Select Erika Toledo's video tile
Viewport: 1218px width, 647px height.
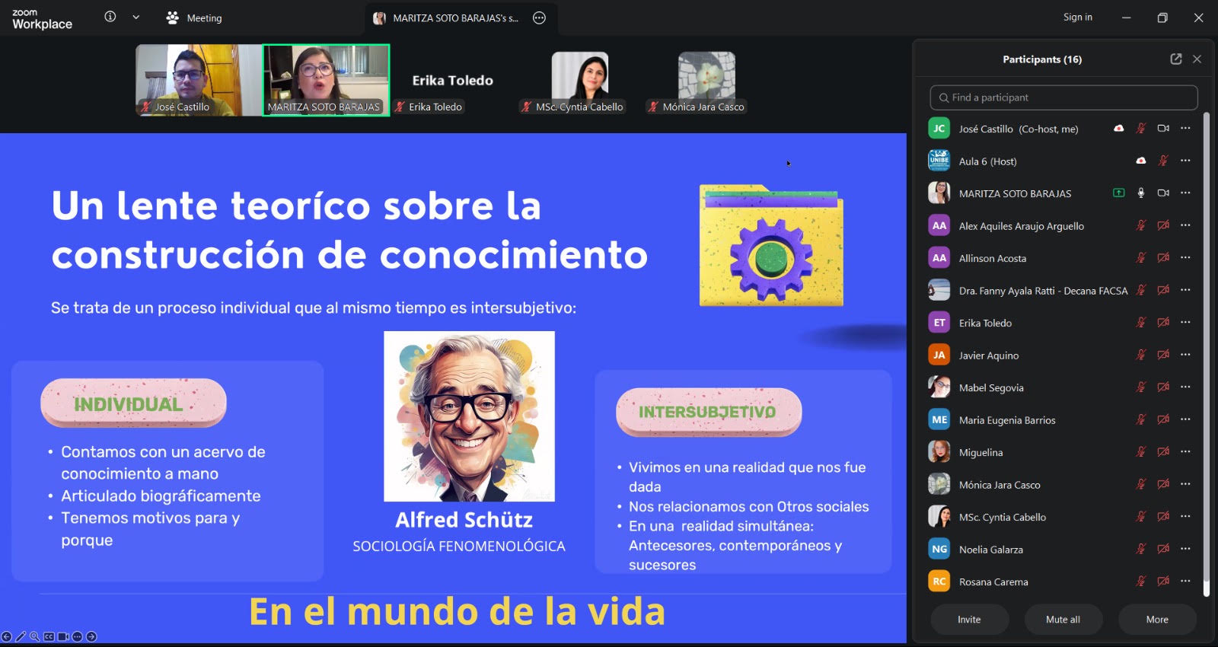(452, 80)
